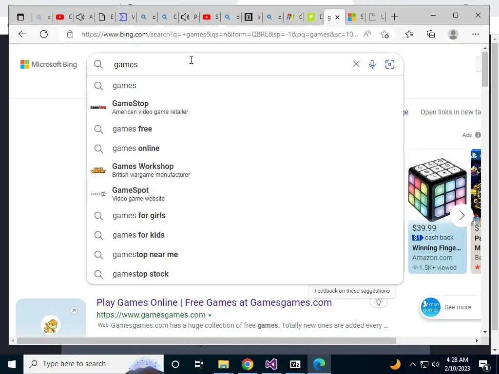Image resolution: width=499 pixels, height=374 pixels.
Task: Switch to the museum building icon tab
Action: (253, 17)
